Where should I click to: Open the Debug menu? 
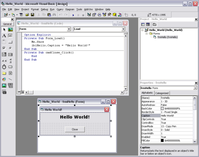point(44,10)
